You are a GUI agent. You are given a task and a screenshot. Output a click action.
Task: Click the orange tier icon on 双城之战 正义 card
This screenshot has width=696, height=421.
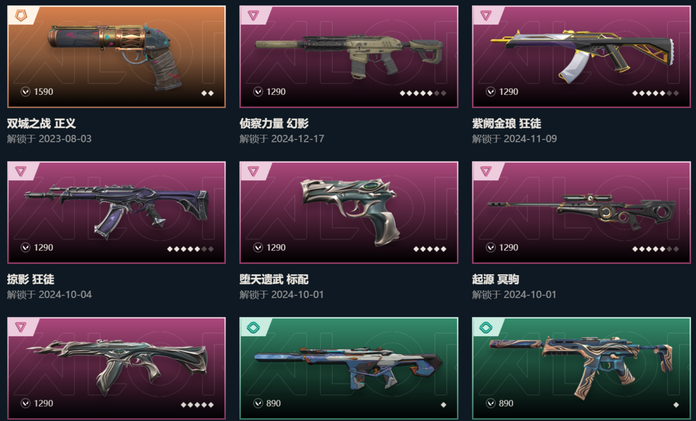pos(21,15)
